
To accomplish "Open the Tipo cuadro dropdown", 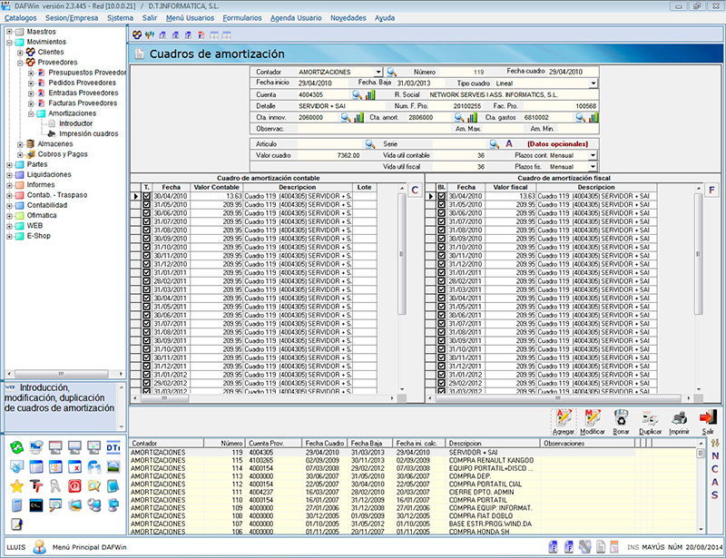I will click(x=593, y=83).
